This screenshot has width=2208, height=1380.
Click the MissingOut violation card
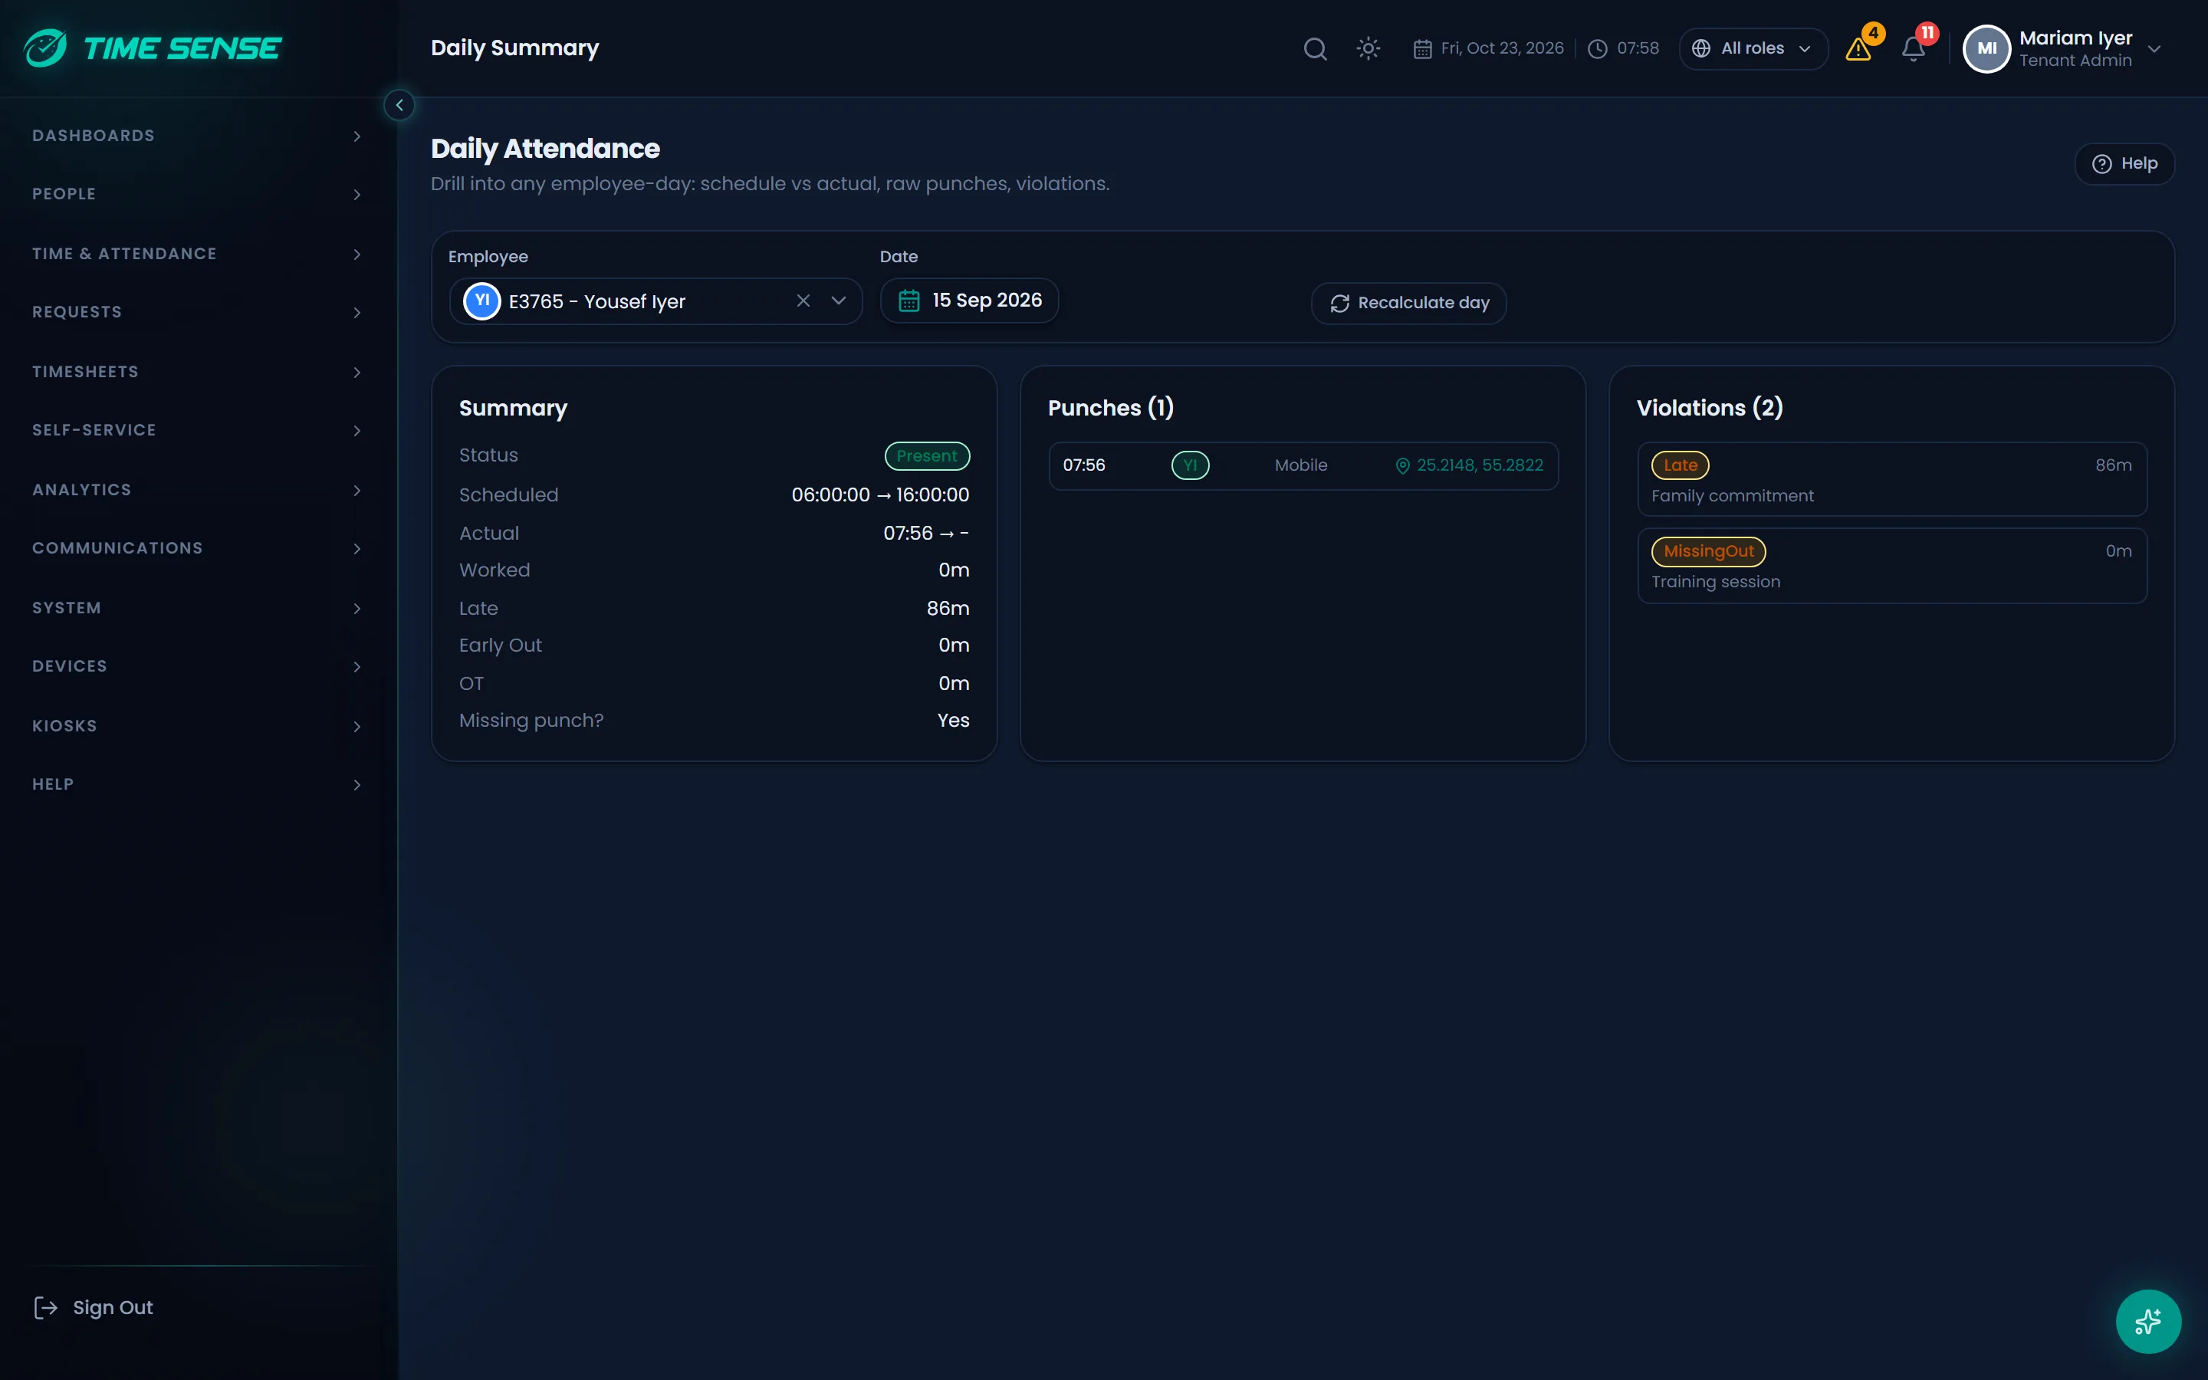[x=1891, y=566]
